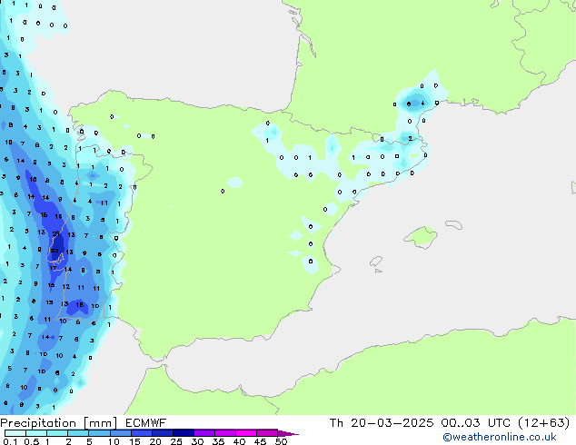576x445 pixels.
Task: Click the 0.1–0.5 mm legend color box
Action: (15, 433)
